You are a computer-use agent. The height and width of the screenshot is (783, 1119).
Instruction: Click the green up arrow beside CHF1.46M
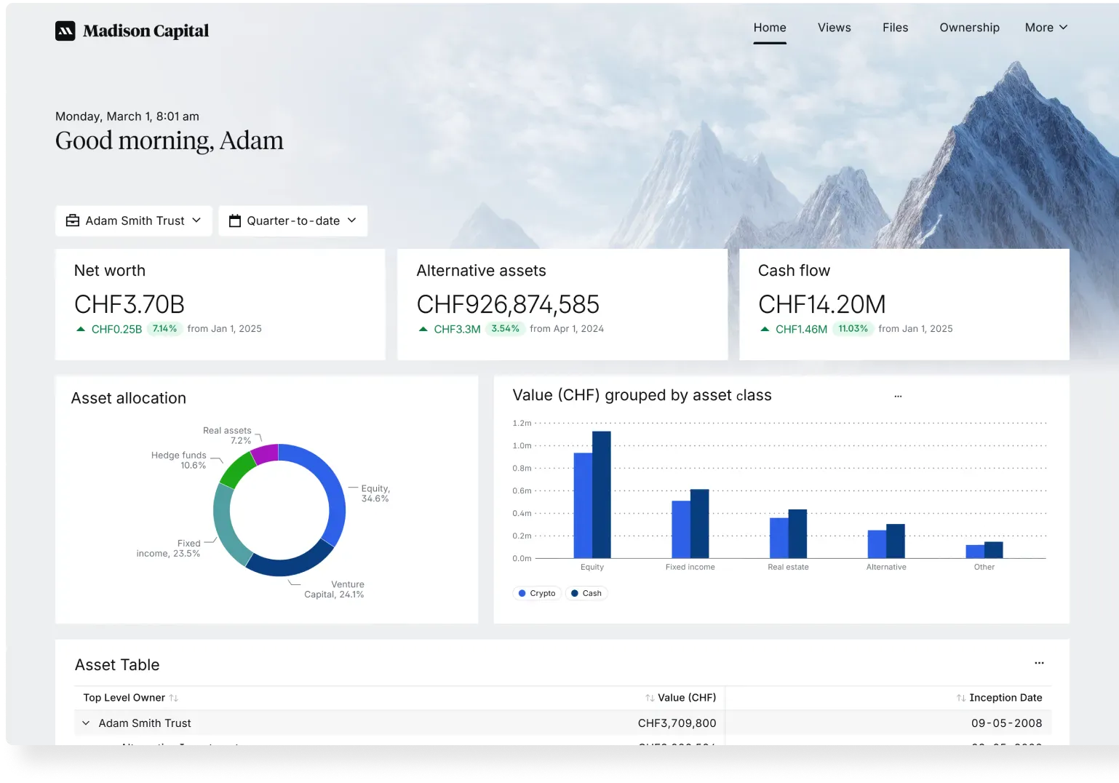pos(765,329)
